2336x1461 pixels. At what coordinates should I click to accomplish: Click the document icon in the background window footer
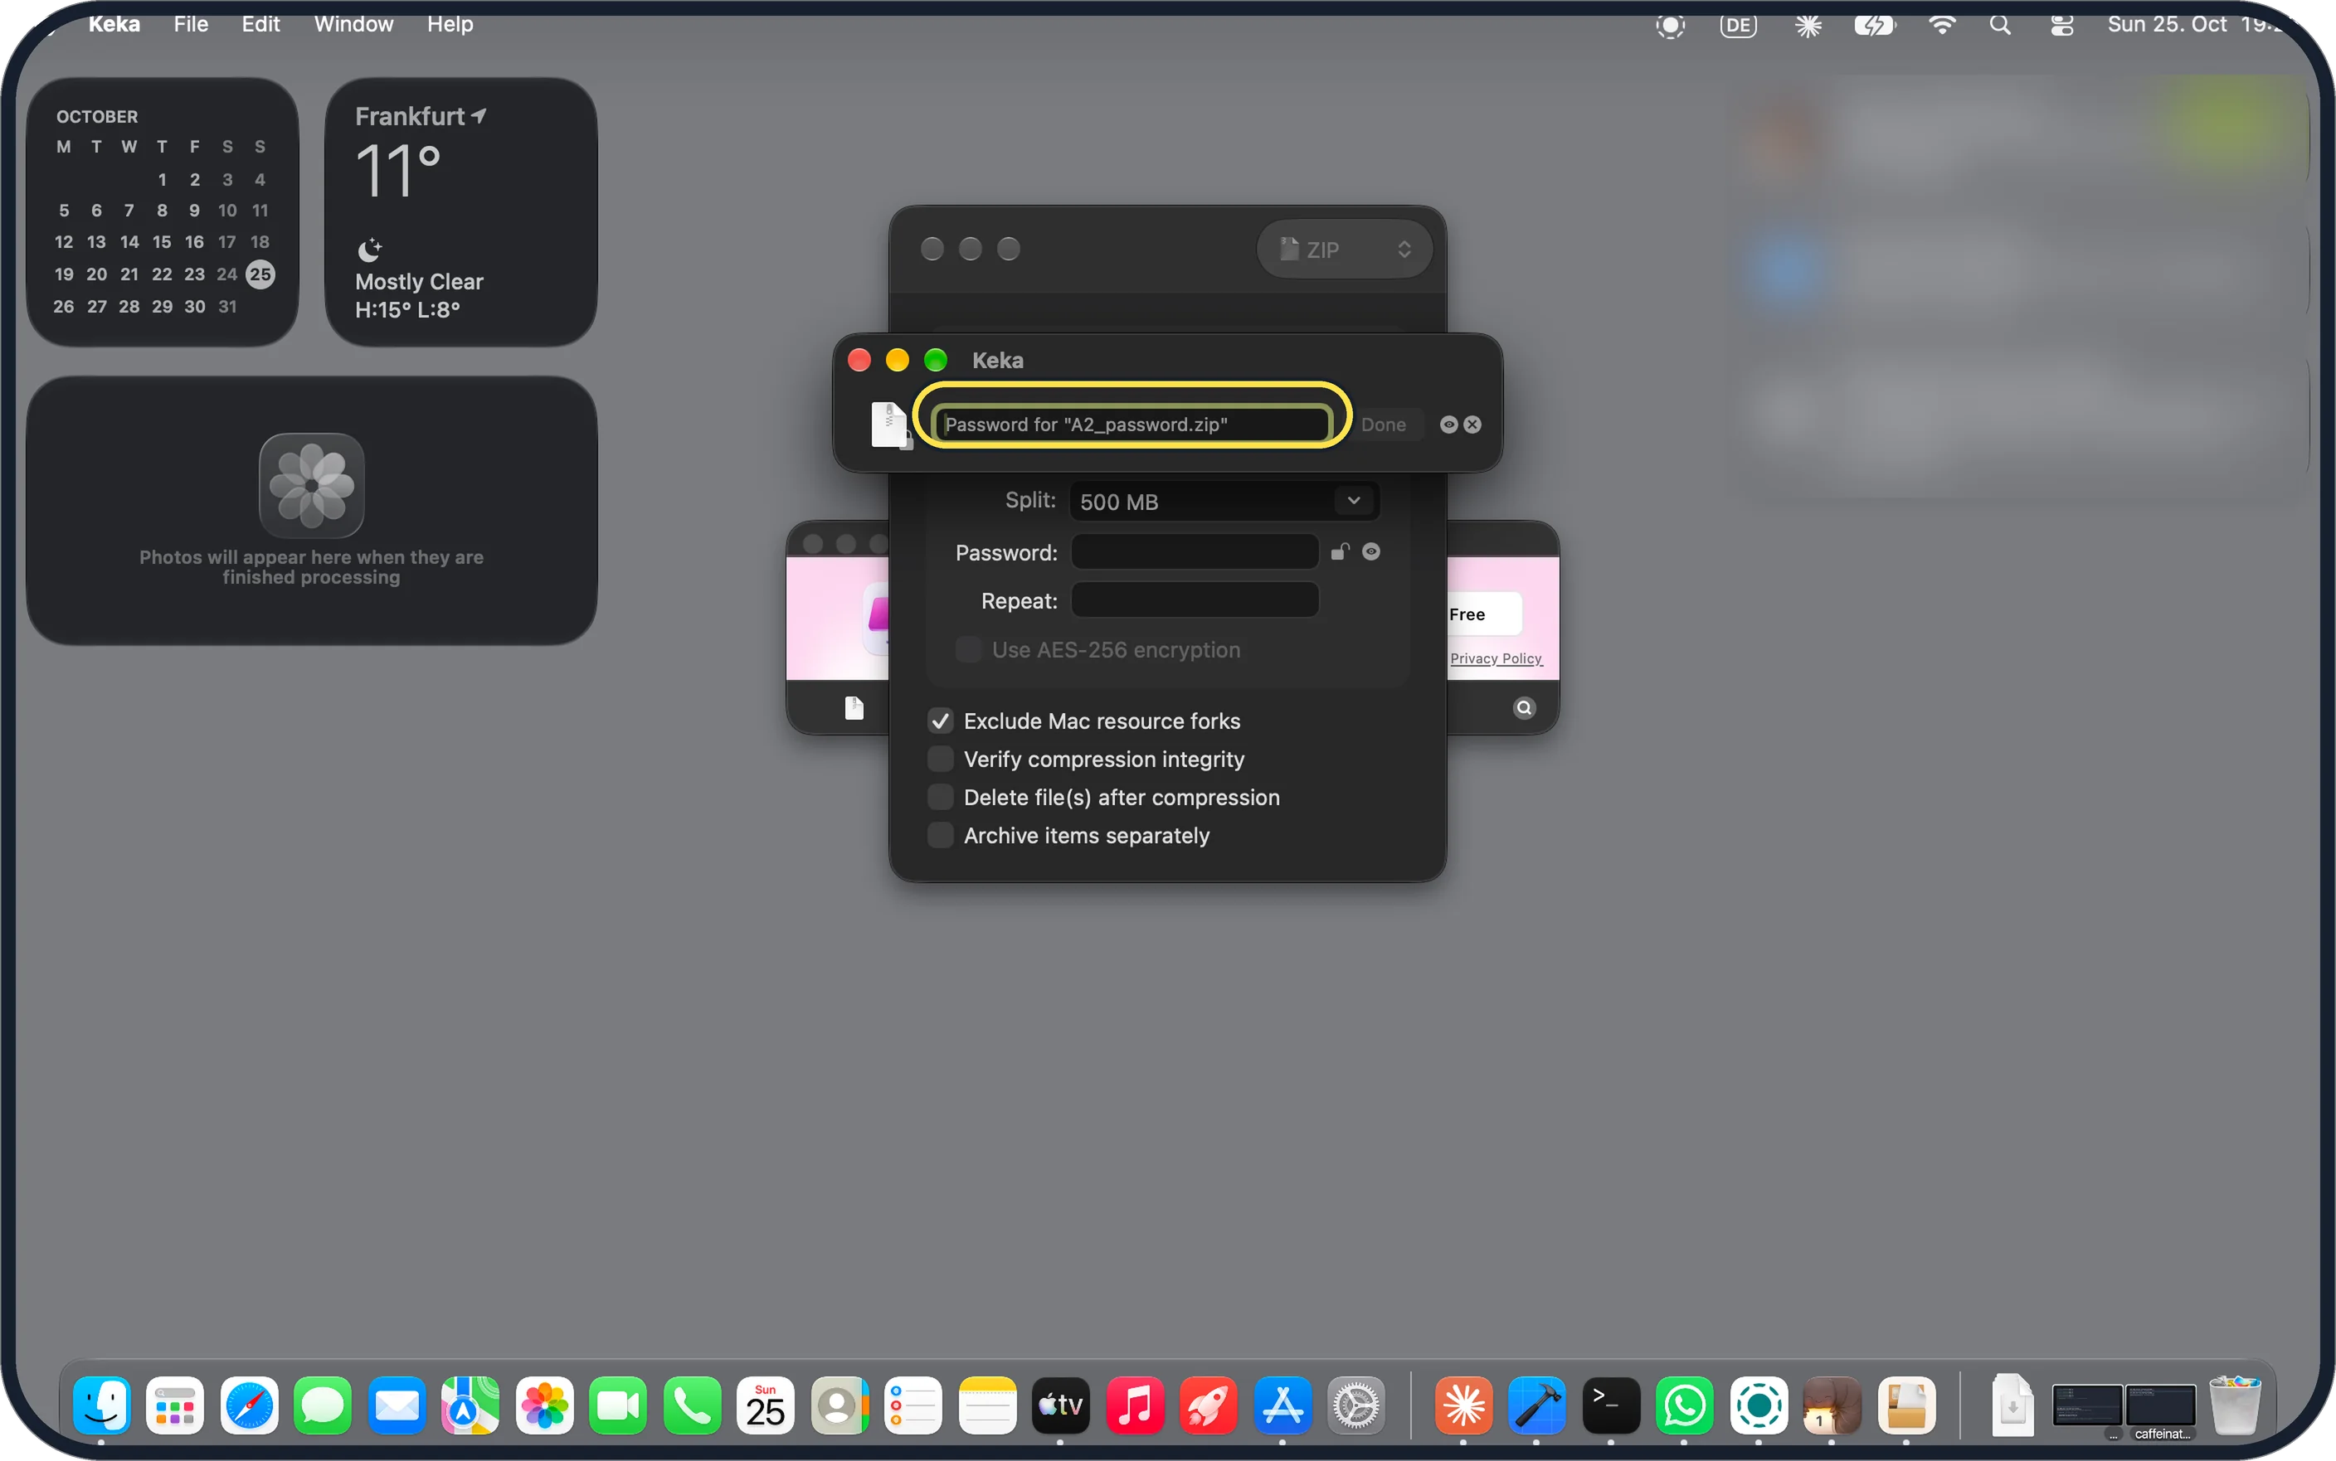click(854, 708)
